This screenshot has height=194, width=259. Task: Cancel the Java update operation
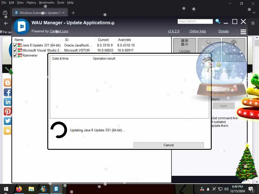(x=168, y=145)
